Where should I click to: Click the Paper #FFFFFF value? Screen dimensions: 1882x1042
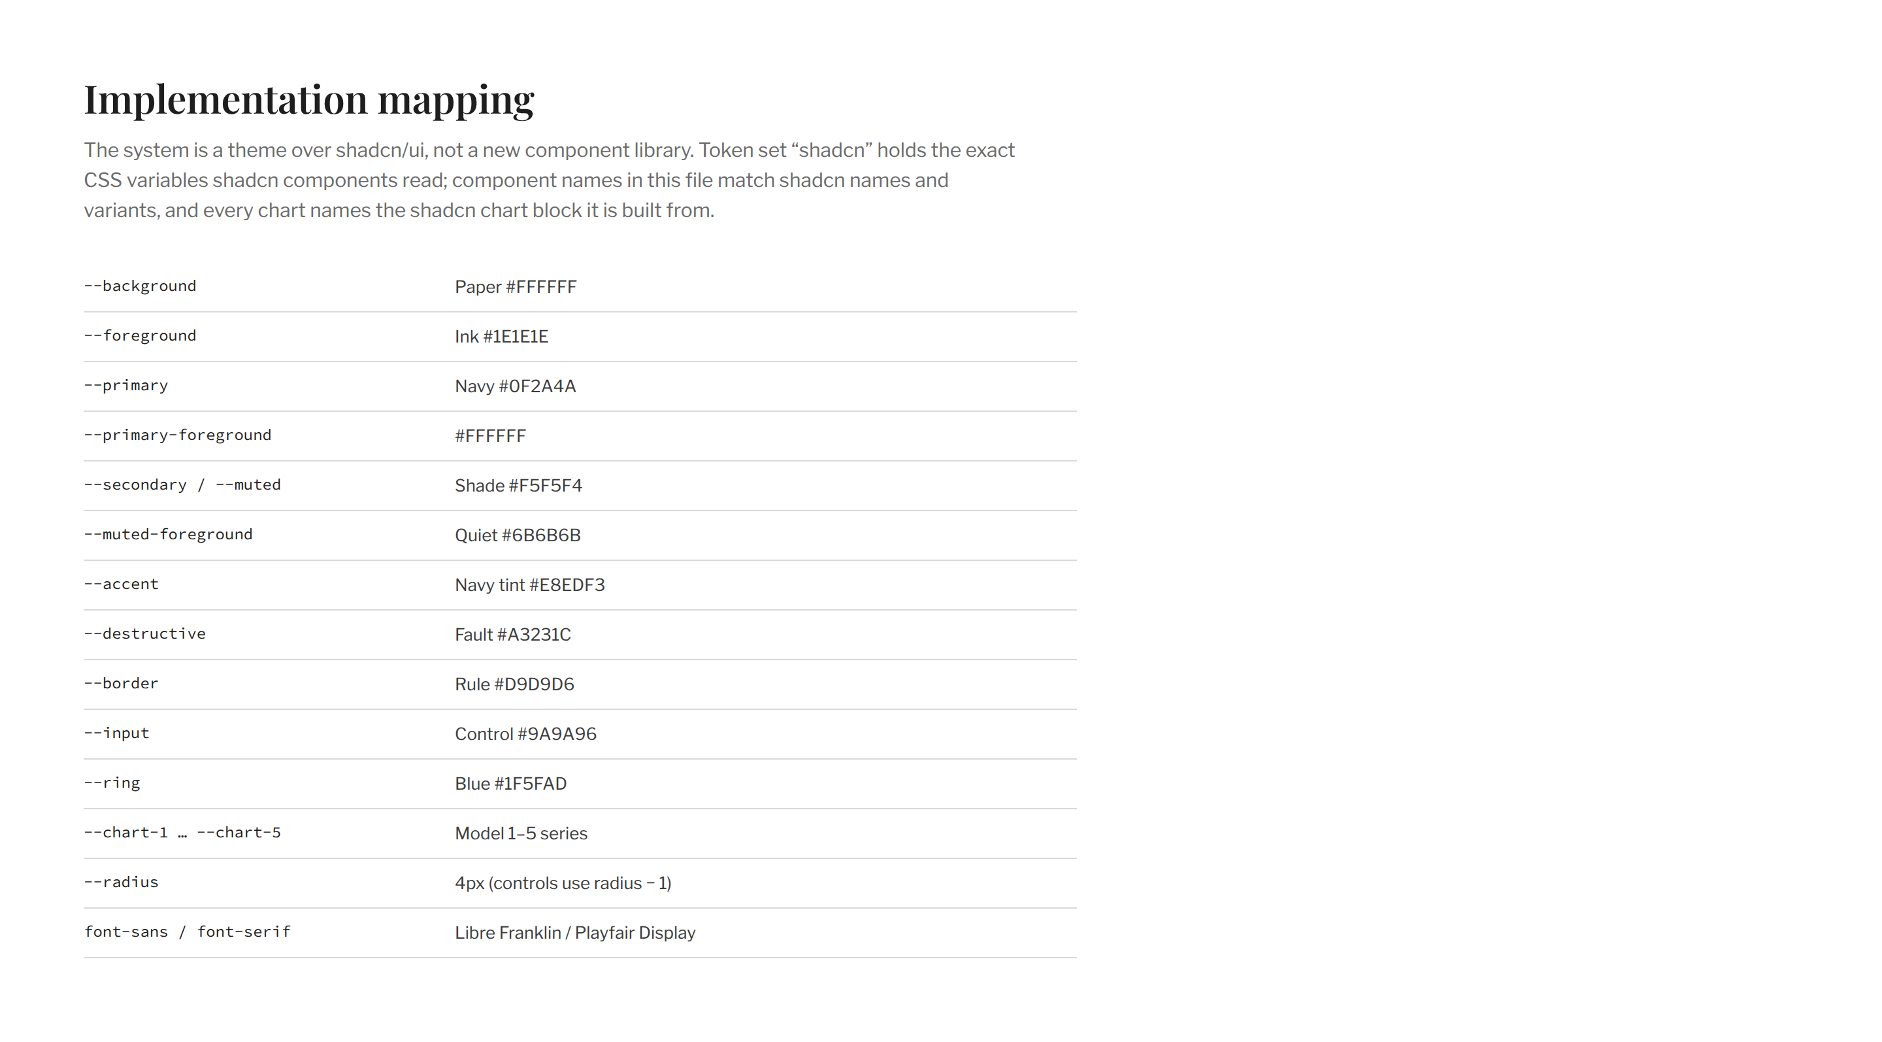point(516,286)
